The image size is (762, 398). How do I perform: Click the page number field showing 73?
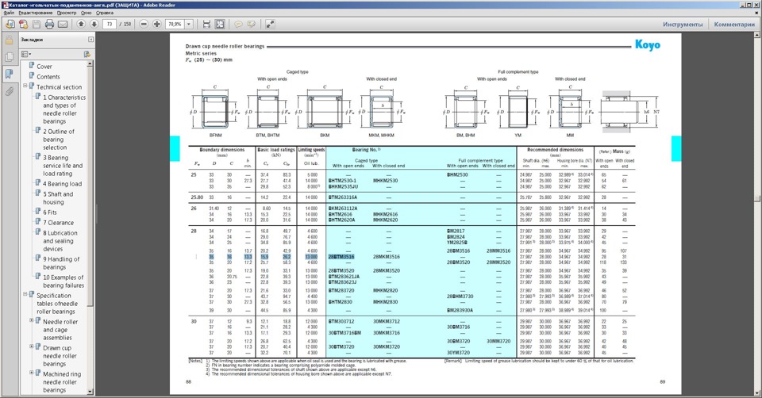110,24
